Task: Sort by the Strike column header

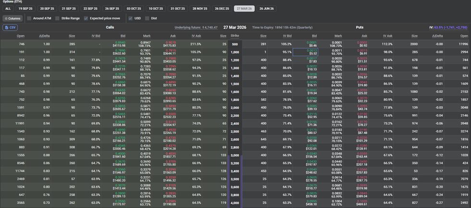Action: point(235,35)
